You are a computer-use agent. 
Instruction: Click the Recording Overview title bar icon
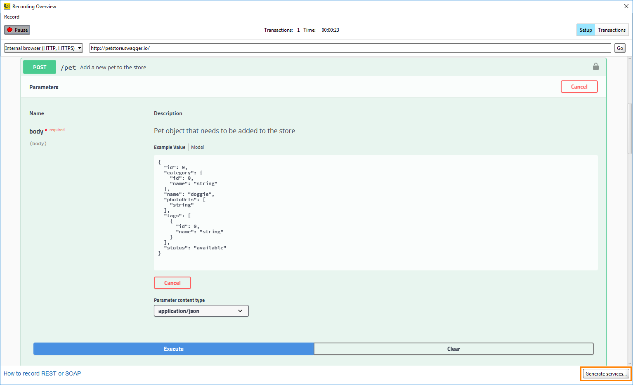click(x=6, y=6)
